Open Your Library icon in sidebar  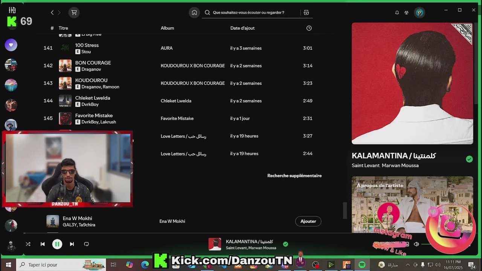click(x=12, y=10)
